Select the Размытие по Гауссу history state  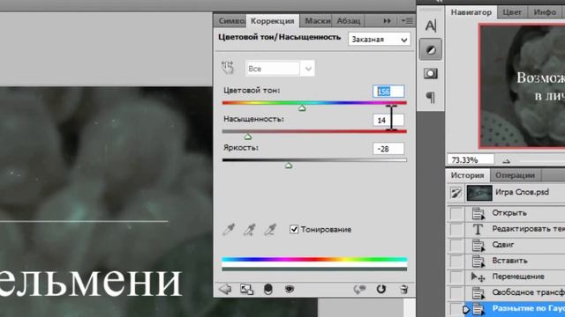515,309
